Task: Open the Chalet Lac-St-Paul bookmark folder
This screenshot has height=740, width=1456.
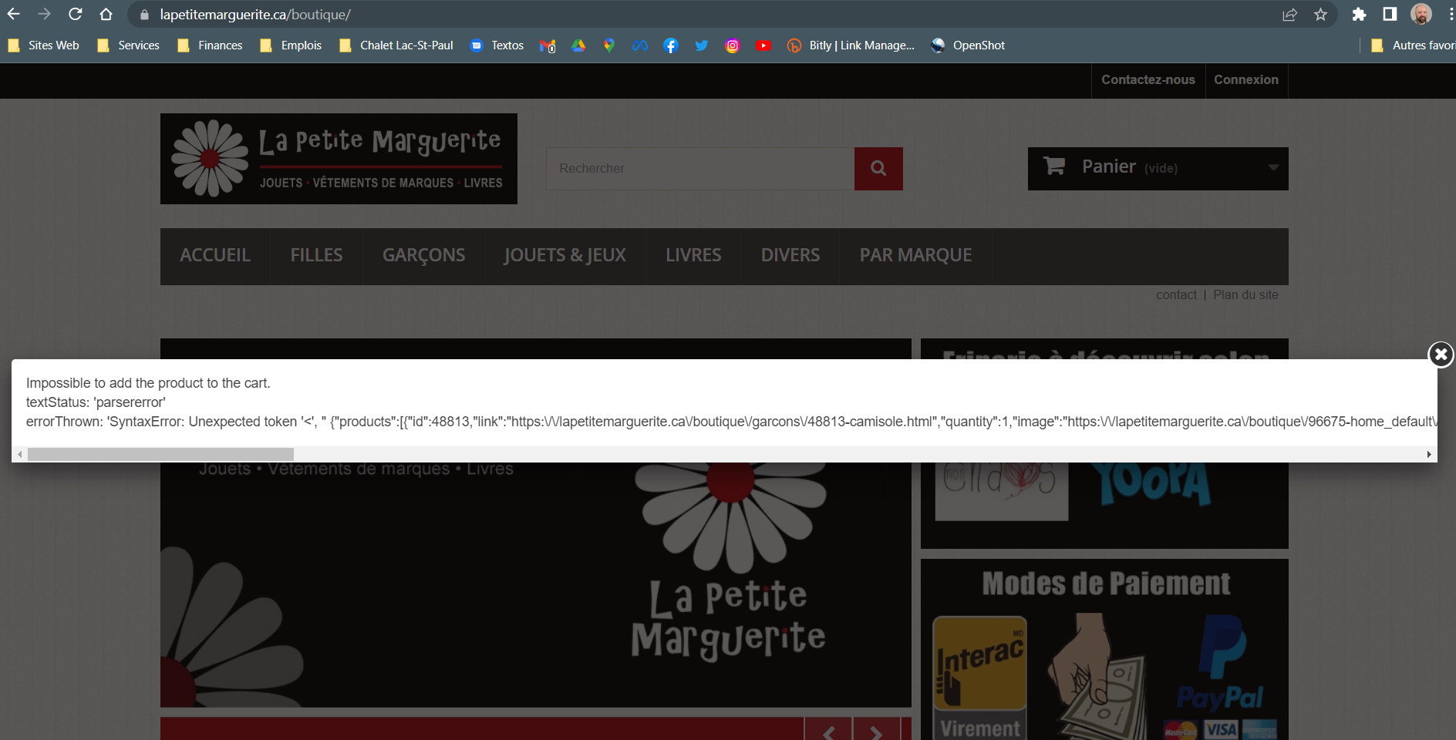Action: coord(396,45)
